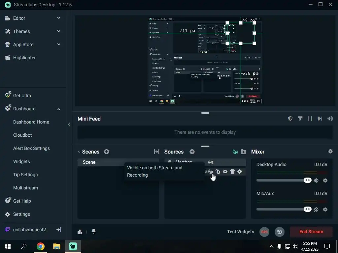This screenshot has height=253, width=338.
Task: Click the replay buffer button
Action: (x=280, y=232)
